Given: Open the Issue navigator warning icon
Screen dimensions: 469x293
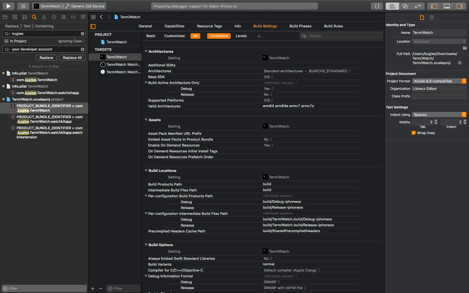Looking at the screenshot, I should pos(44,17).
